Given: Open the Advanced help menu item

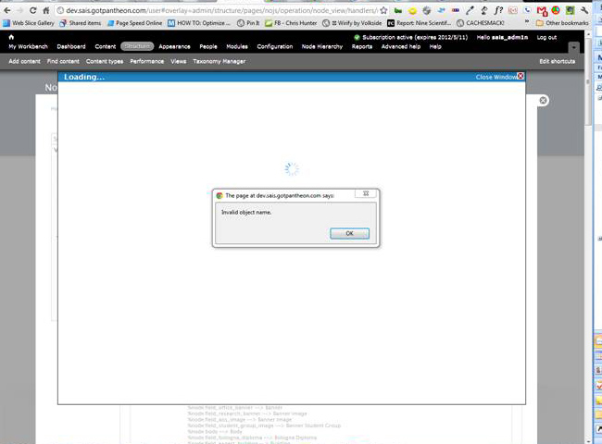Looking at the screenshot, I should point(400,46).
